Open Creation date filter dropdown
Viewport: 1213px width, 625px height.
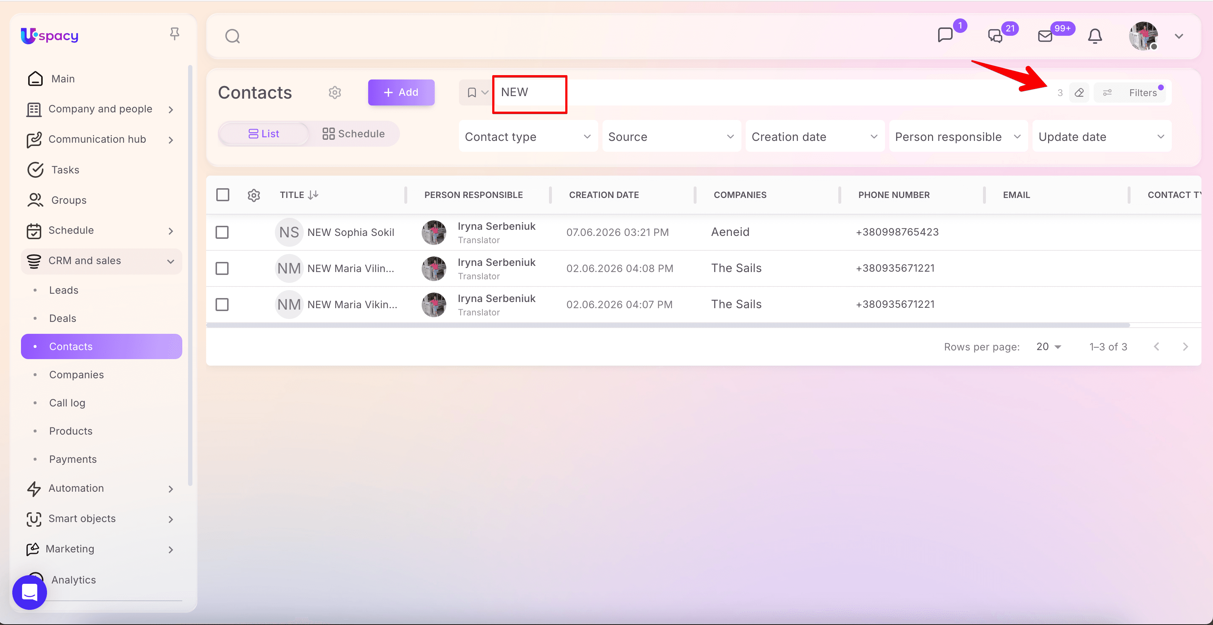[x=814, y=137]
